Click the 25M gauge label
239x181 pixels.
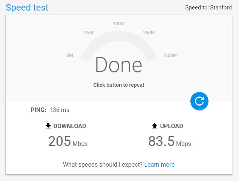click(x=89, y=33)
